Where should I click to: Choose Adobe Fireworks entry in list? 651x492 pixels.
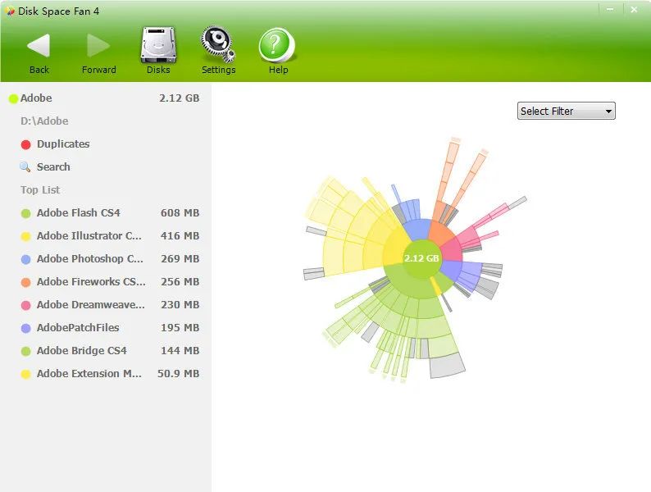click(90, 282)
